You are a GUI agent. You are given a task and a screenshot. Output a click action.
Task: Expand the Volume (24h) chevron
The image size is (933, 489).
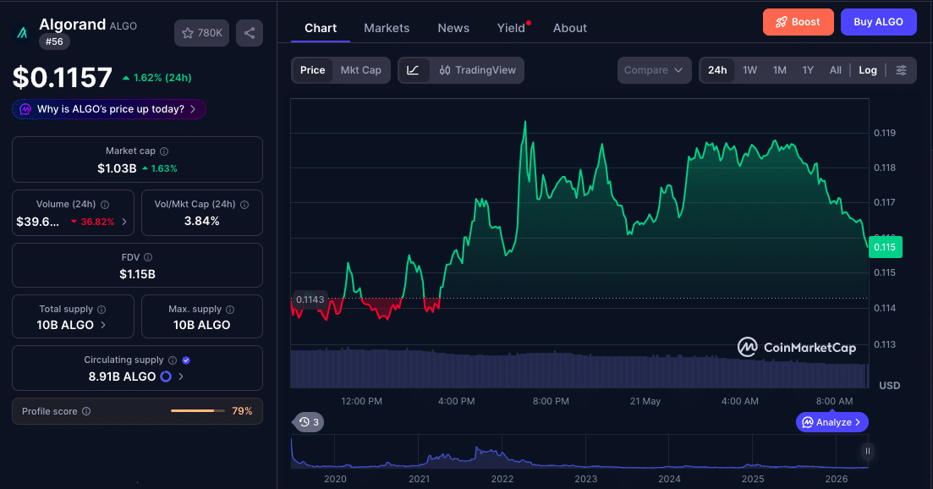(x=124, y=222)
